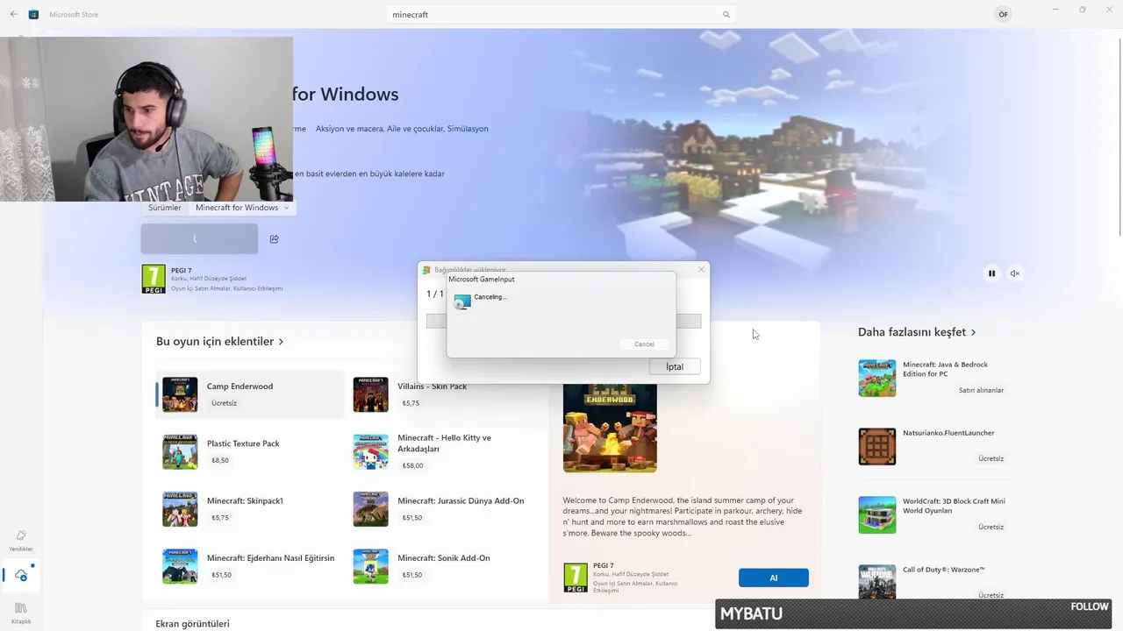
Task: Open Minecraft: Java & Bedrock Edition icon
Action: point(877,378)
